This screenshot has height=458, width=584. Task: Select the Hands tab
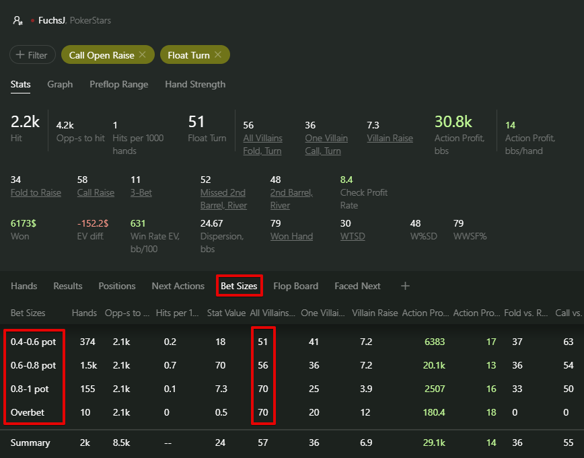[24, 286]
